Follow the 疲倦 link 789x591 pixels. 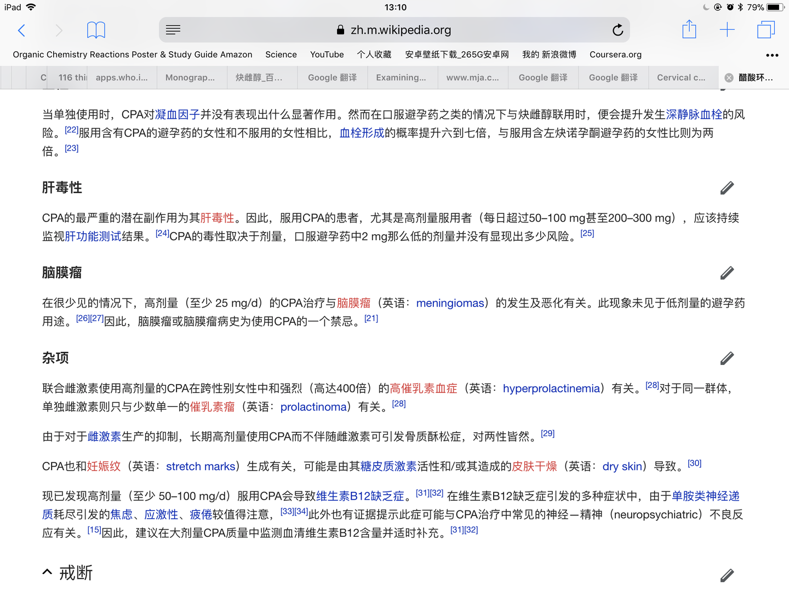tap(201, 515)
